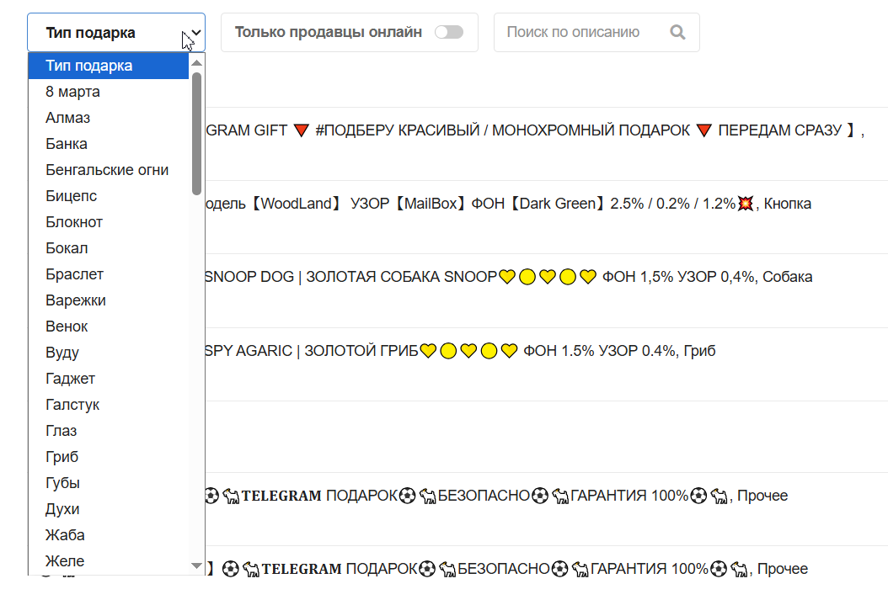
Task: Select the highlighted Тип подарка option
Action: [x=88, y=66]
